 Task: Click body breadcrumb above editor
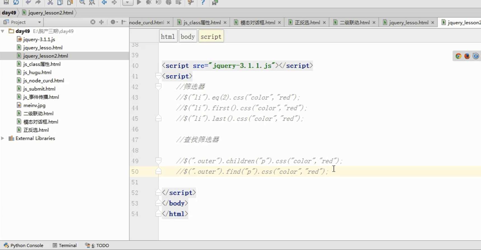188,36
